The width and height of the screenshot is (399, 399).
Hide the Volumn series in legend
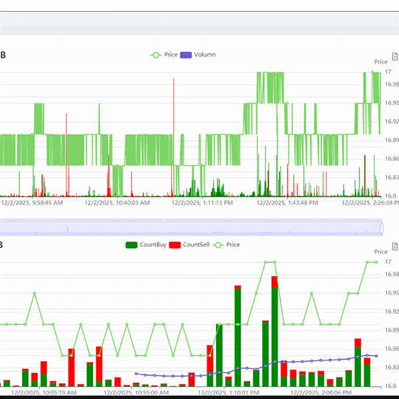(x=199, y=55)
